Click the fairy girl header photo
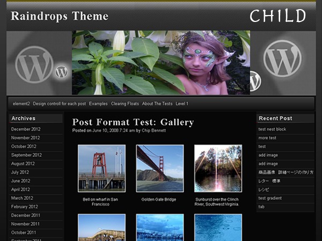Viewport: 322px width, 241px height. click(x=161, y=63)
